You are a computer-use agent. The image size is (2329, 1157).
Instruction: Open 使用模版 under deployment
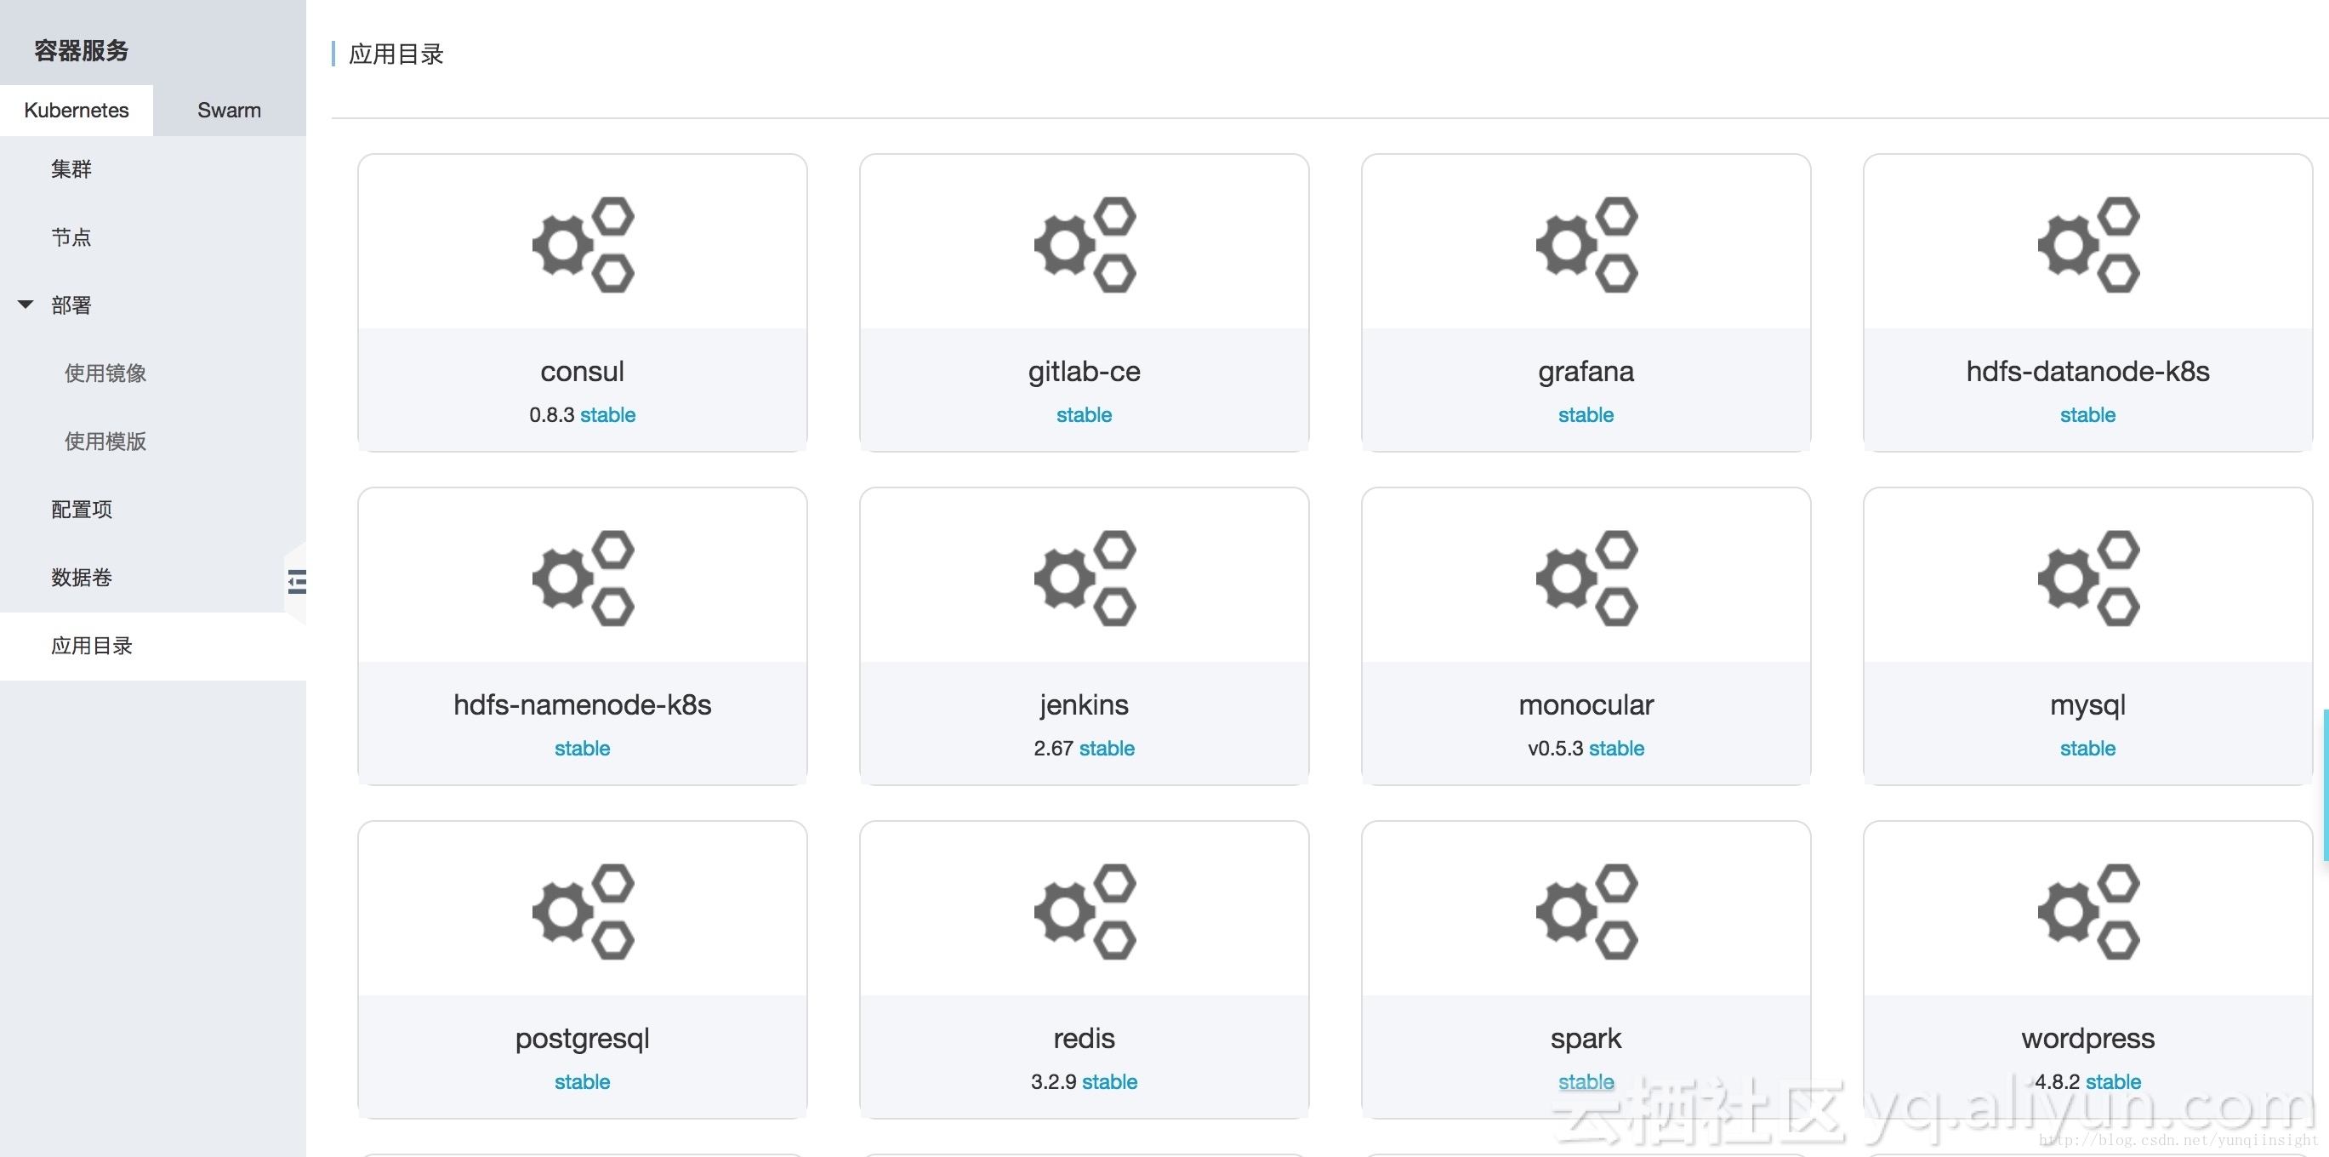click(105, 441)
